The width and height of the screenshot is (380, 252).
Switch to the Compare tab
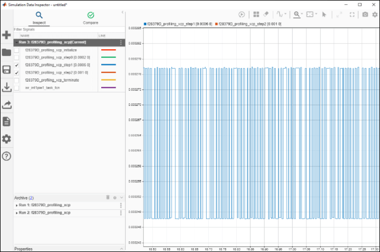coord(91,18)
